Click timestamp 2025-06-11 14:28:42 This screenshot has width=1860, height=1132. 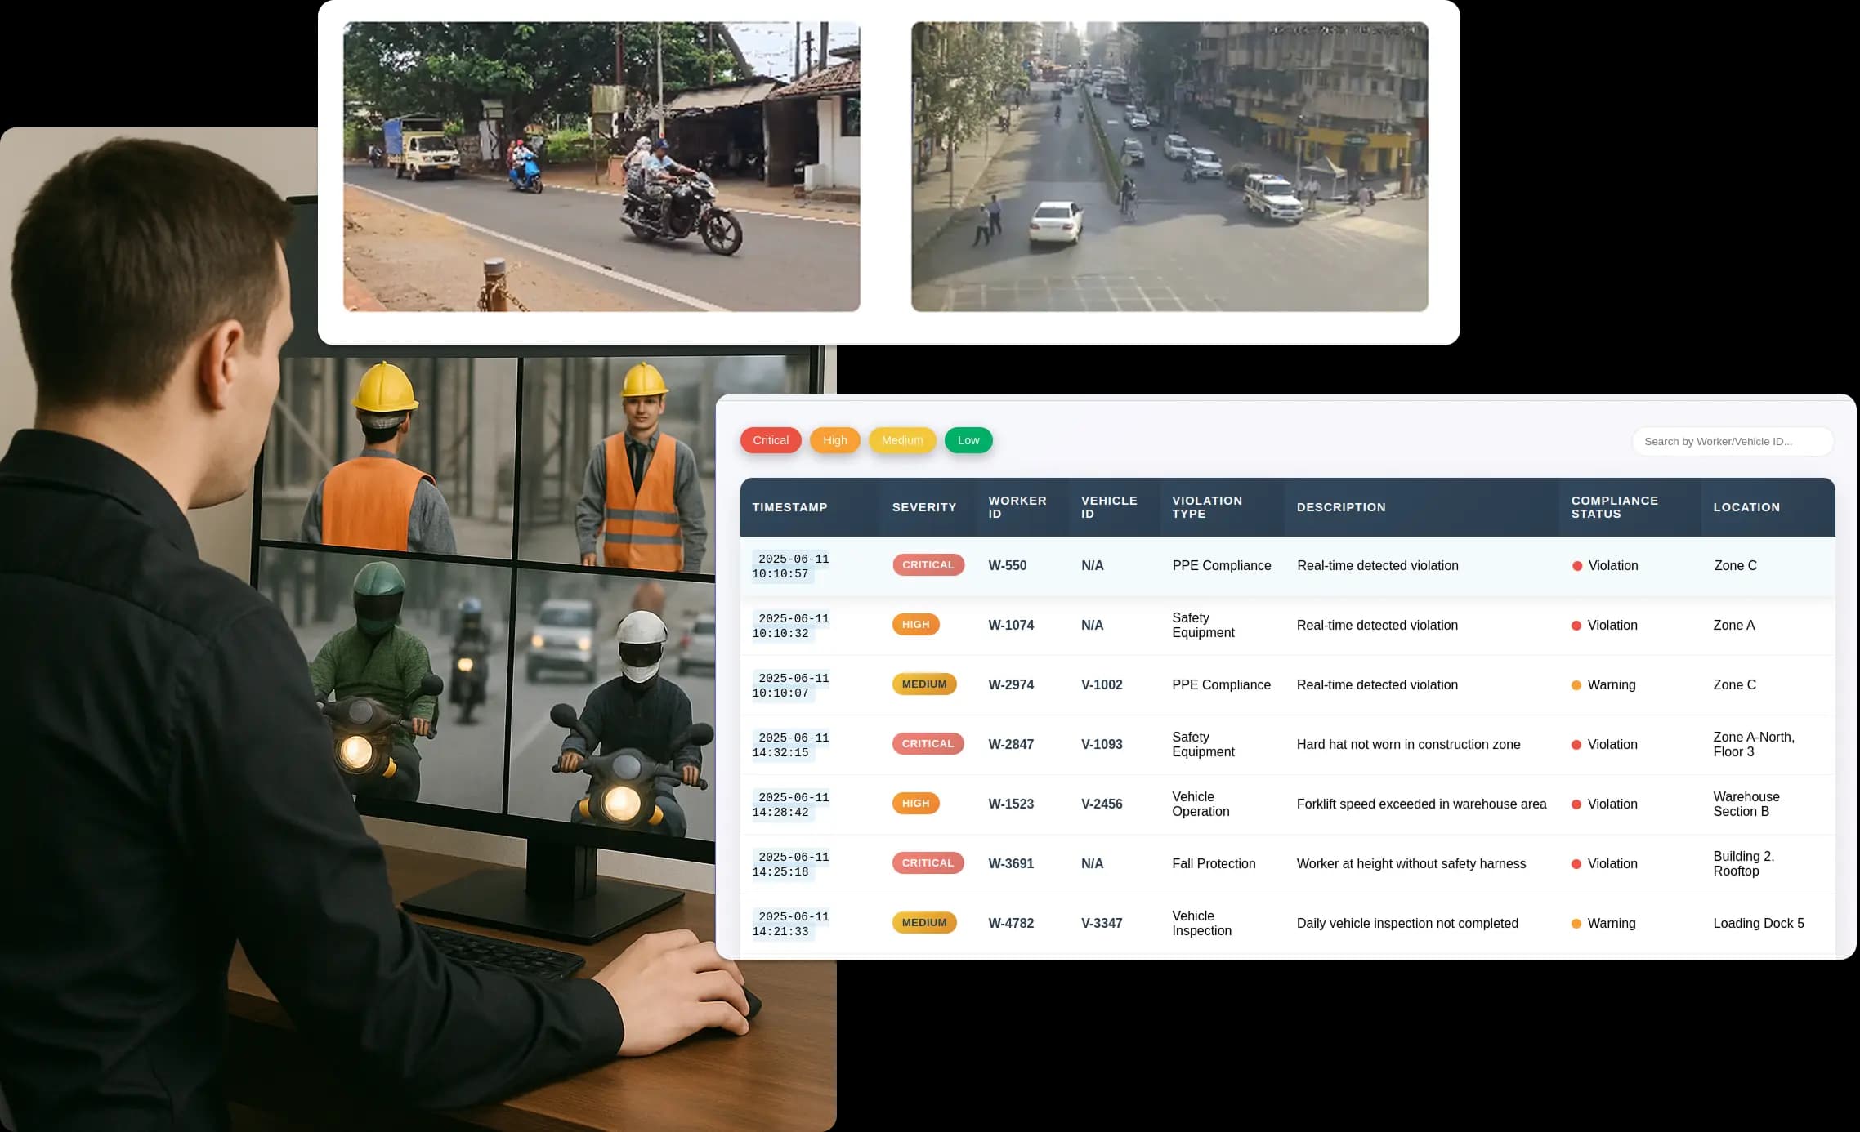coord(790,804)
